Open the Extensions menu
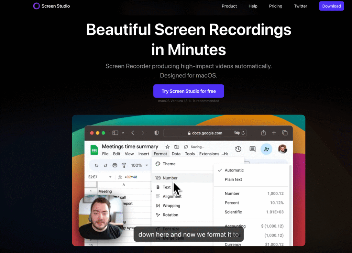The height and width of the screenshot is (253, 352). click(209, 154)
